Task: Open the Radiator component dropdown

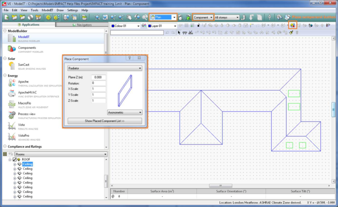Action: [x=104, y=68]
